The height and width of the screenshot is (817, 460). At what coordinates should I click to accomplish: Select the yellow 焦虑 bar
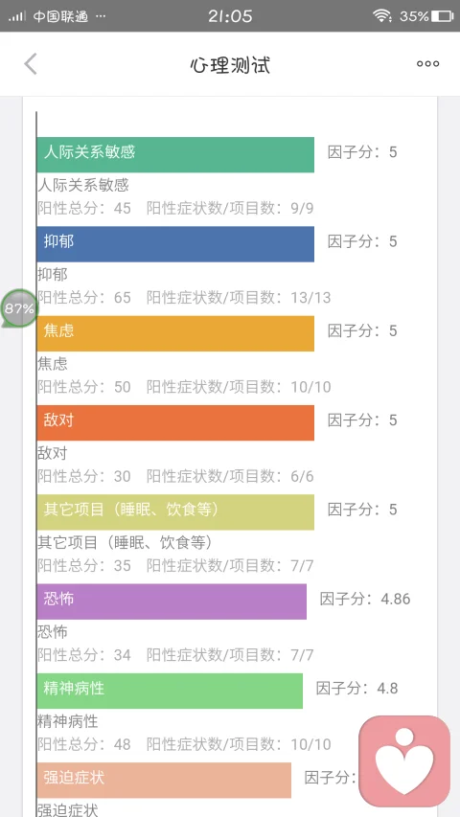tap(175, 333)
